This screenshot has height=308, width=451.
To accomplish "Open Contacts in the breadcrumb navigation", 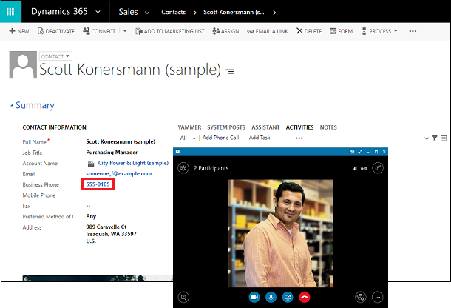I will pos(174,12).
